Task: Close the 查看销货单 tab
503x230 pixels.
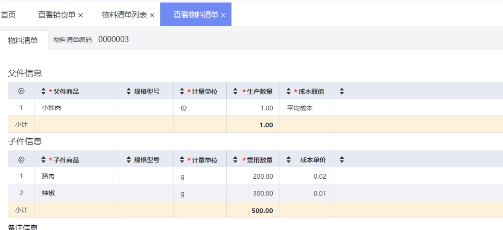Action: (81, 15)
